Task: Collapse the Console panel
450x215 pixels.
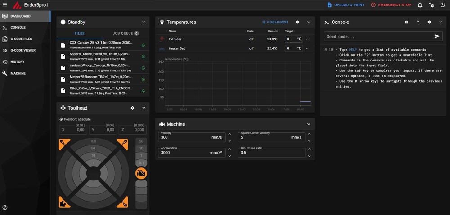Action: (441, 22)
